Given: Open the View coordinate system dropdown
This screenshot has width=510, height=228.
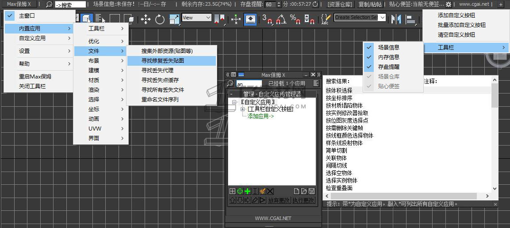Looking at the screenshot, I should tap(197, 18).
